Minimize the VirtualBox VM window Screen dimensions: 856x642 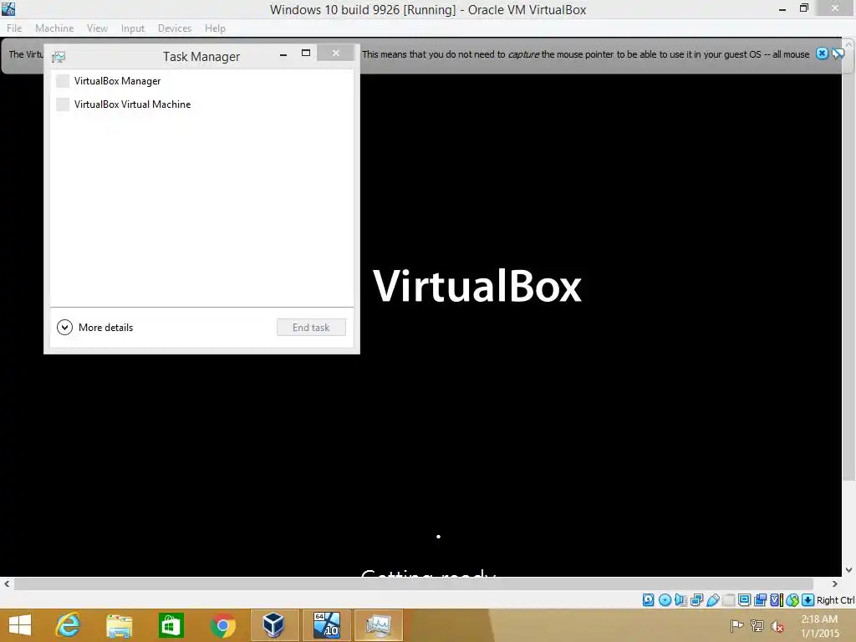tap(782, 9)
